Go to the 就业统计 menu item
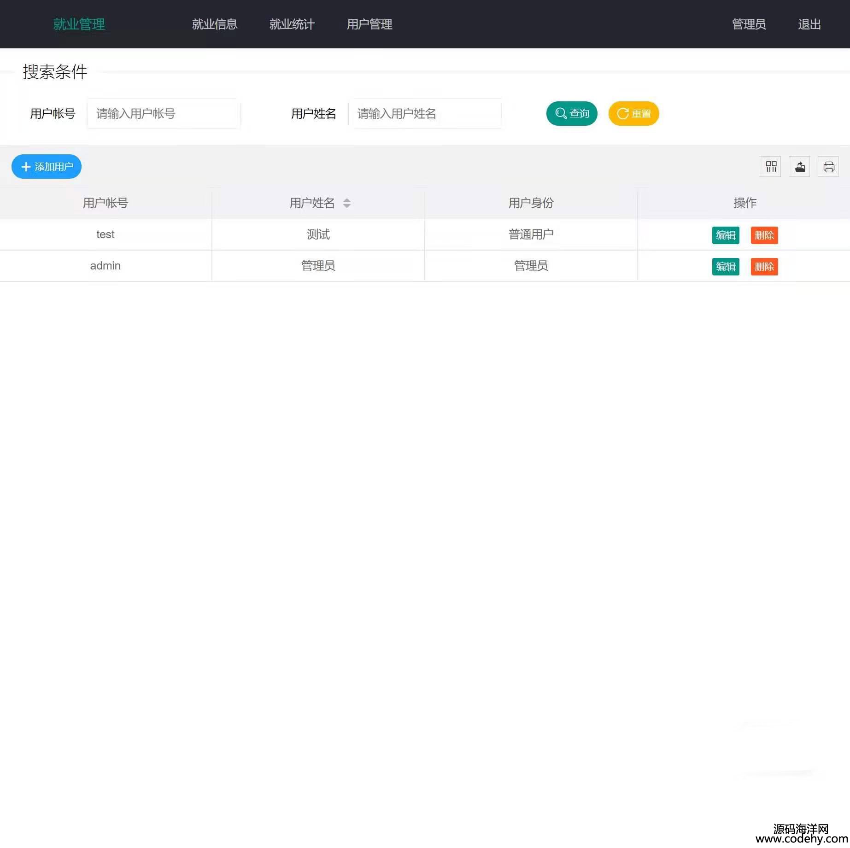The width and height of the screenshot is (850, 848). click(x=292, y=24)
